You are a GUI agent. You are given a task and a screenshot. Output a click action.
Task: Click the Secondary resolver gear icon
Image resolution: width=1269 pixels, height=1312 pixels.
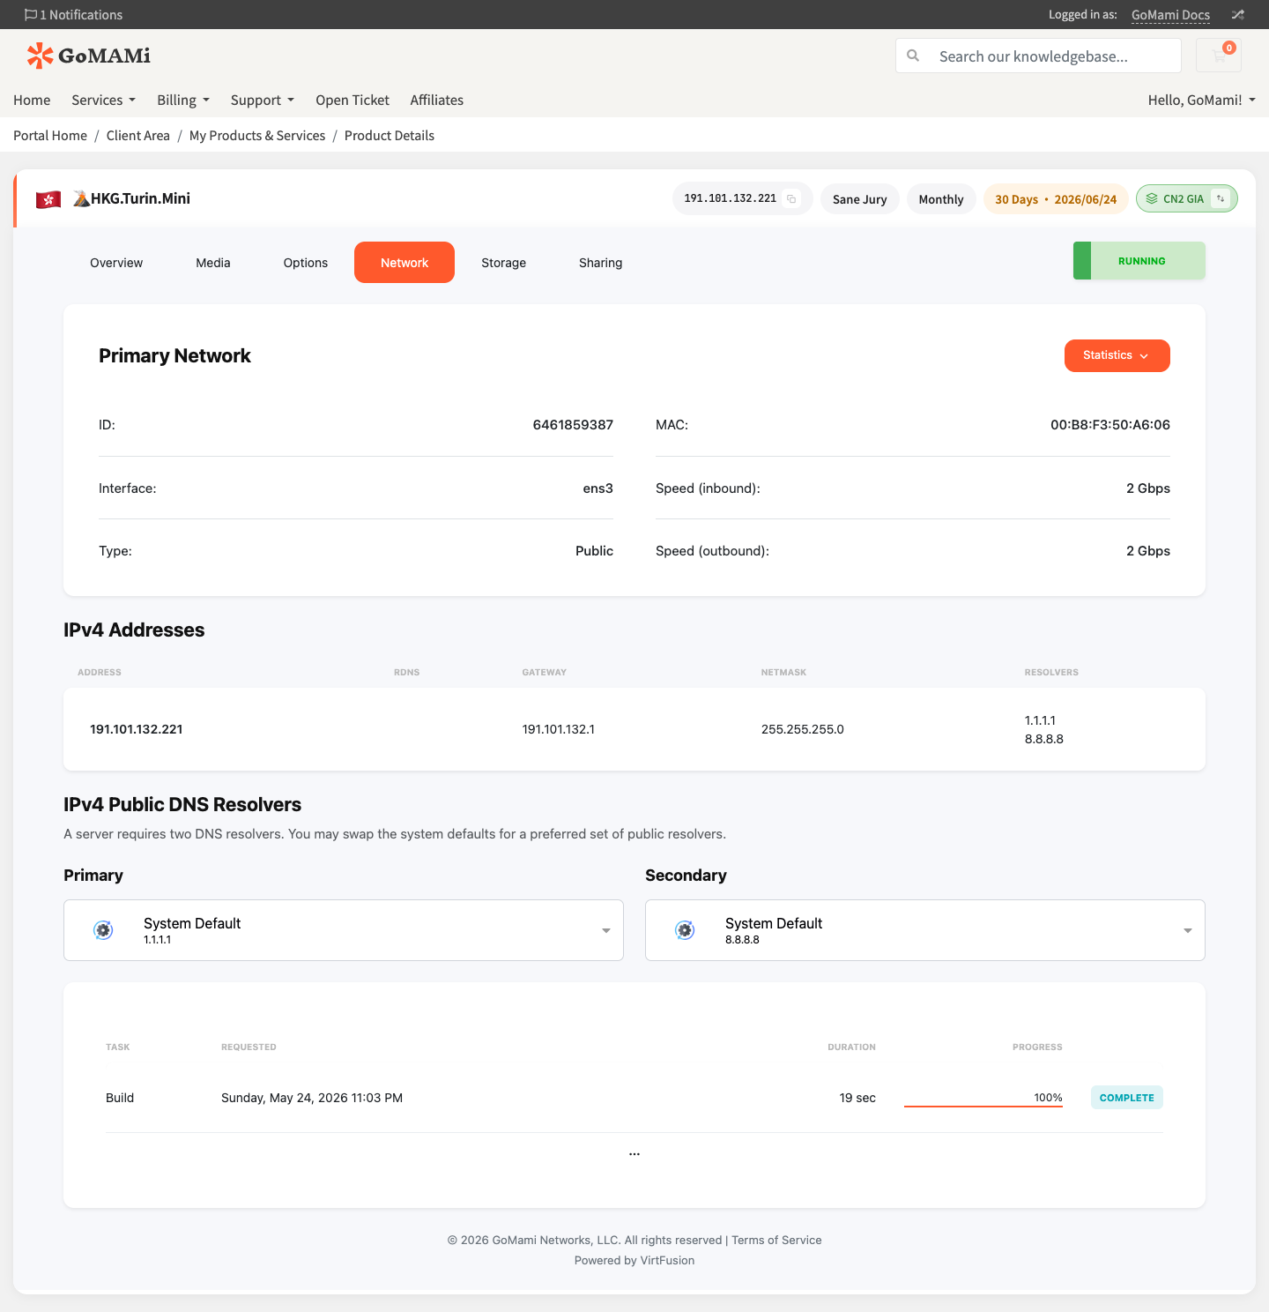click(685, 930)
